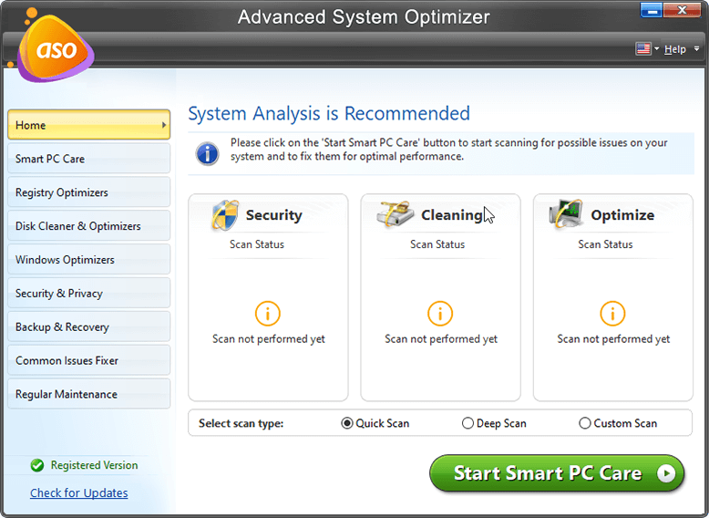Click the Check for Updates link

pyautogui.click(x=78, y=492)
